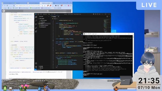162x91 pixels.
Task: Expand the OUTLINE section
Action: coord(41,66)
